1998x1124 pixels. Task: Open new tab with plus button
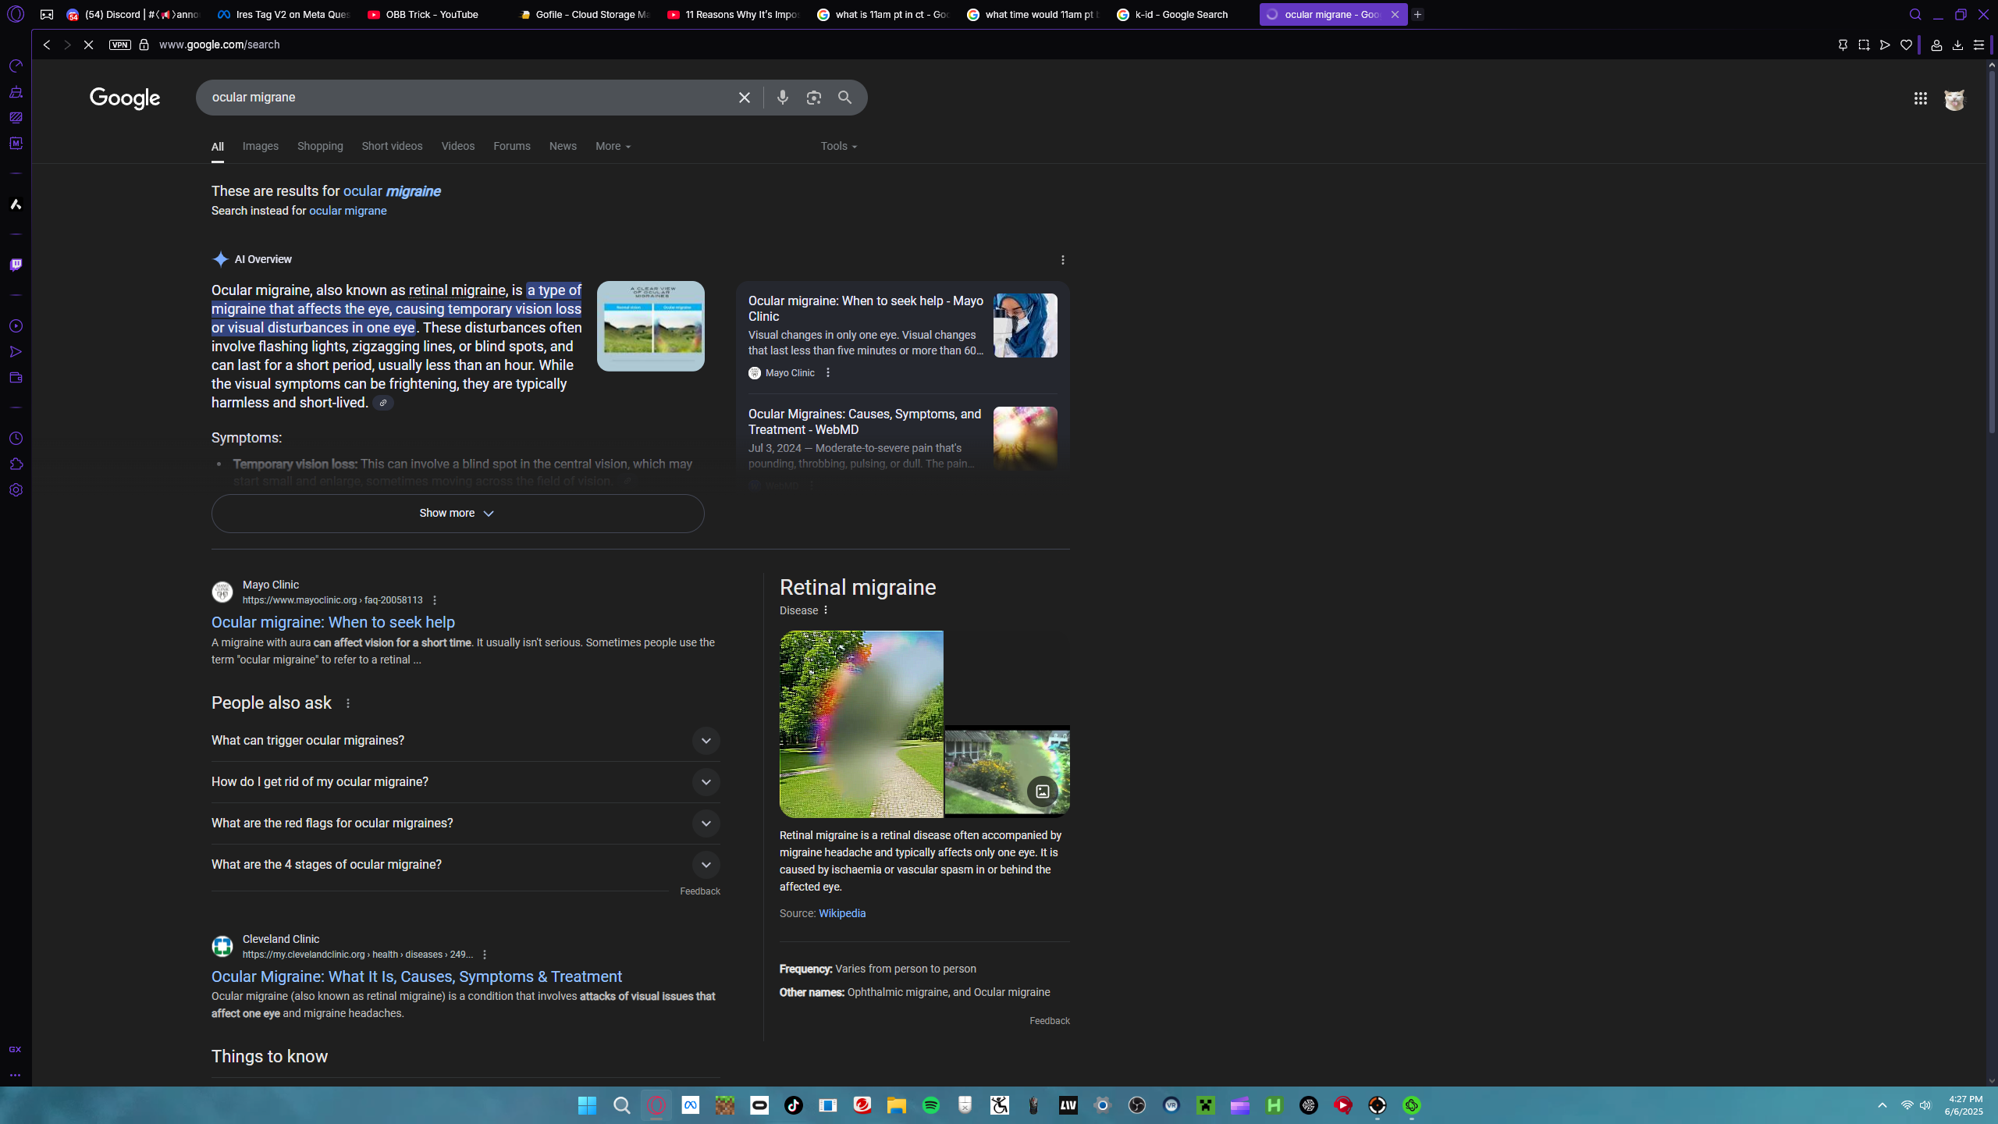tap(1418, 15)
